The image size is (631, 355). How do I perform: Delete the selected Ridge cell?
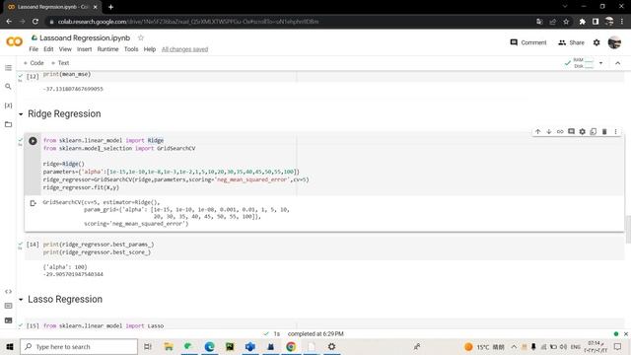[x=604, y=131]
